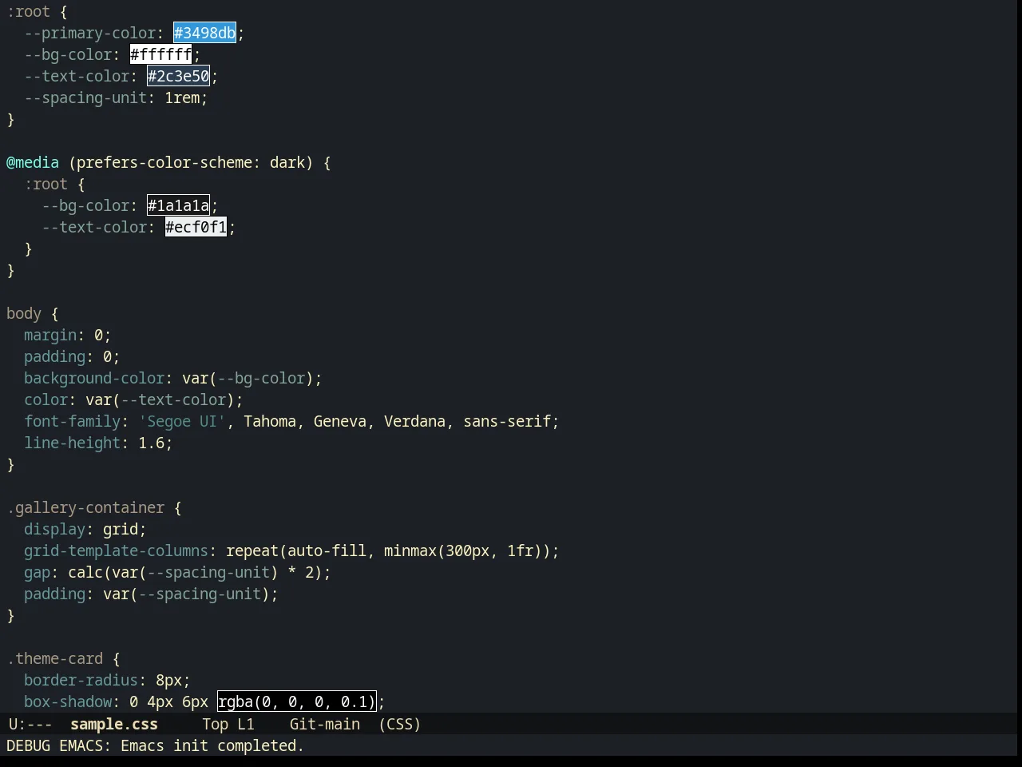The image size is (1022, 767).
Task: Click 'display: grid;' declaration
Action: coord(85,529)
